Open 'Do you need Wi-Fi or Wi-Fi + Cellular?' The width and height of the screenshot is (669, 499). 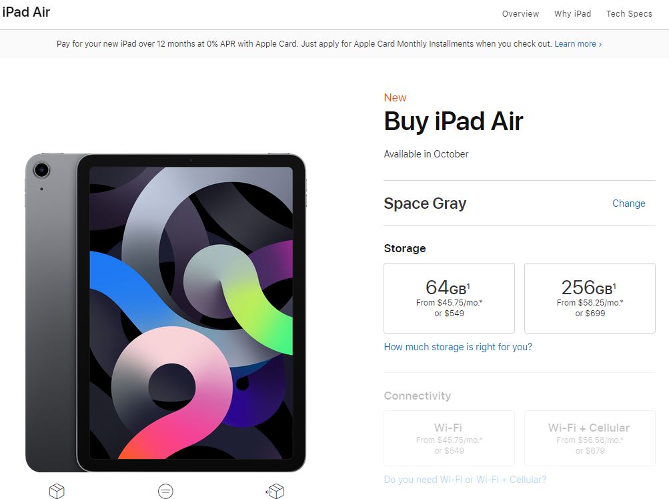465,480
